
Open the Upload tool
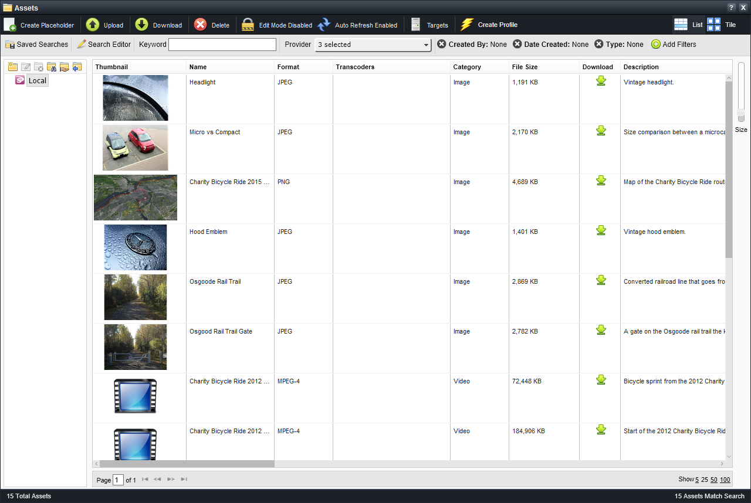click(x=106, y=25)
